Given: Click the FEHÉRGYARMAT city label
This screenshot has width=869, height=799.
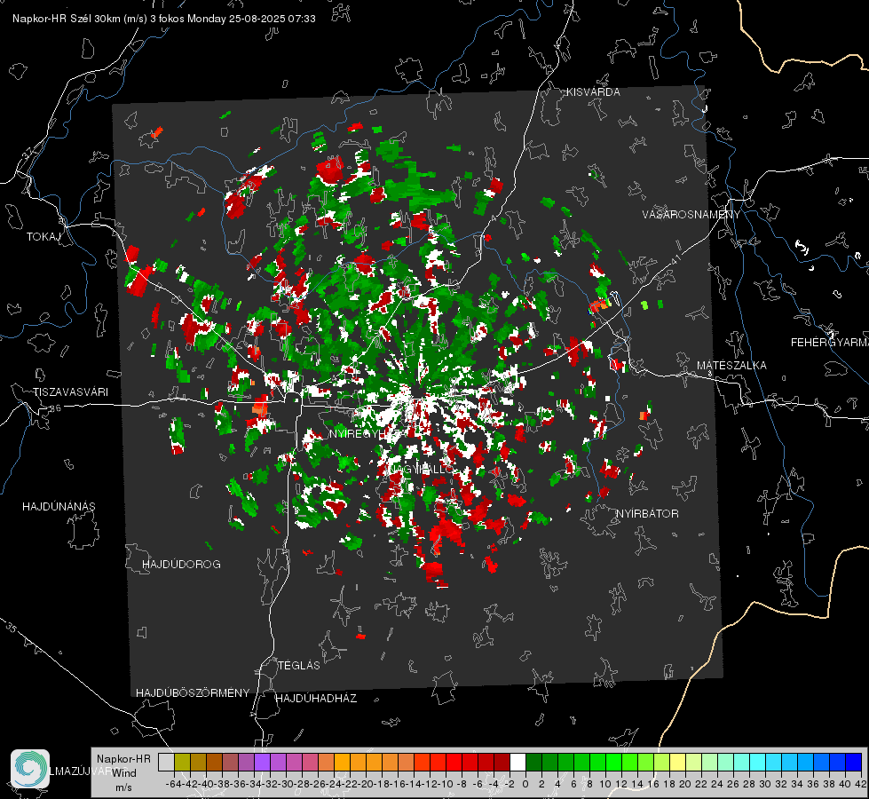Looking at the screenshot, I should 829,343.
